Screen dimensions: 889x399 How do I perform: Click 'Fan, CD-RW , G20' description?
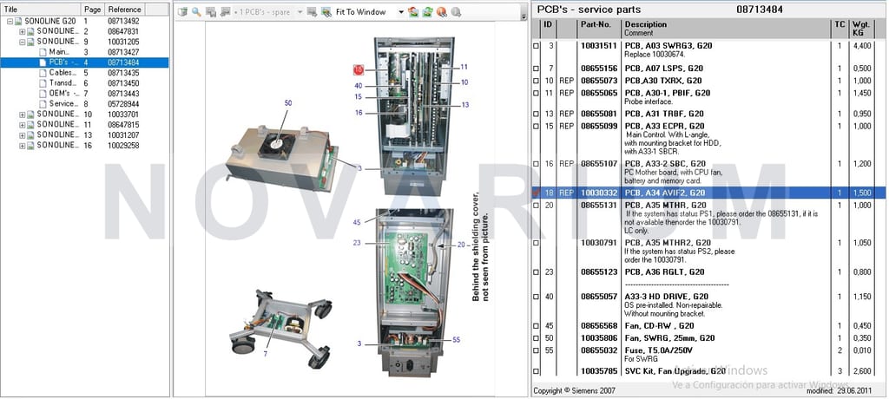point(660,326)
